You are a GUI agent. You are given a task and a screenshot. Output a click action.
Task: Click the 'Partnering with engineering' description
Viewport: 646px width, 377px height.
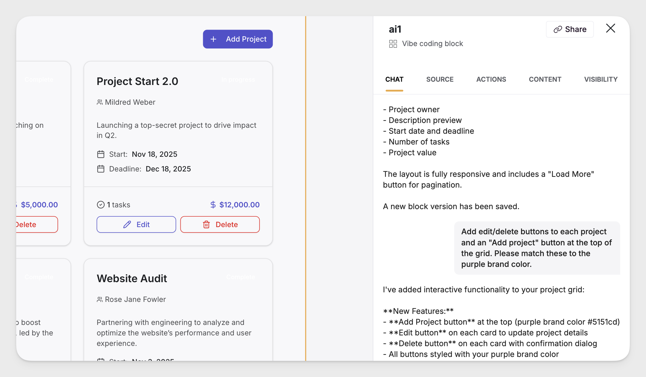(174, 333)
